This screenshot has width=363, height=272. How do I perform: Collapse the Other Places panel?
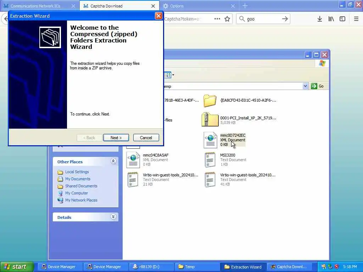pos(113,161)
